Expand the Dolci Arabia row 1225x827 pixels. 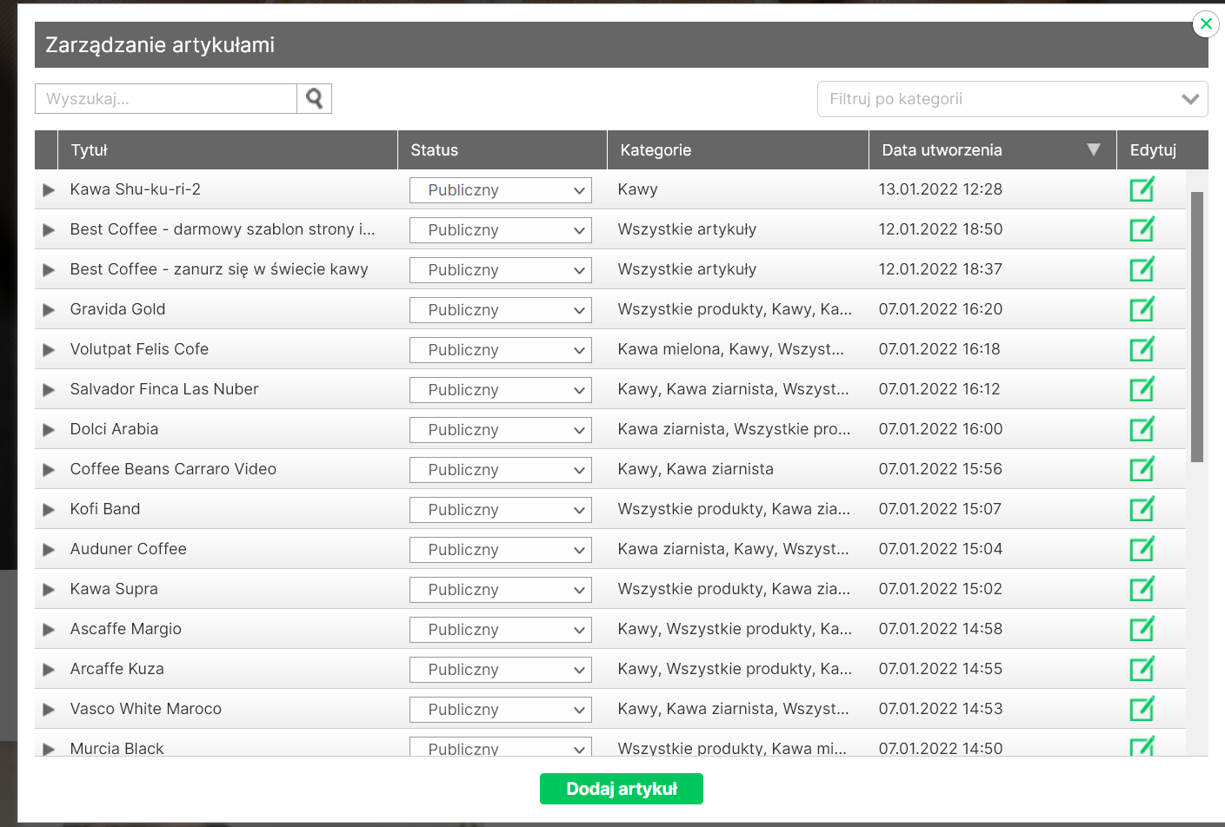(49, 430)
